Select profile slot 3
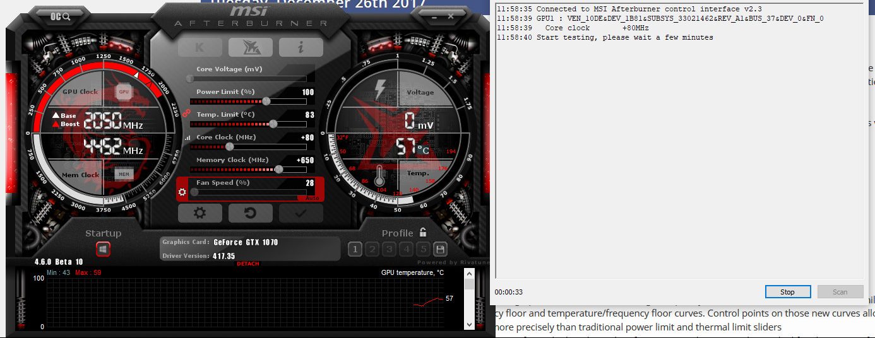 tap(390, 249)
